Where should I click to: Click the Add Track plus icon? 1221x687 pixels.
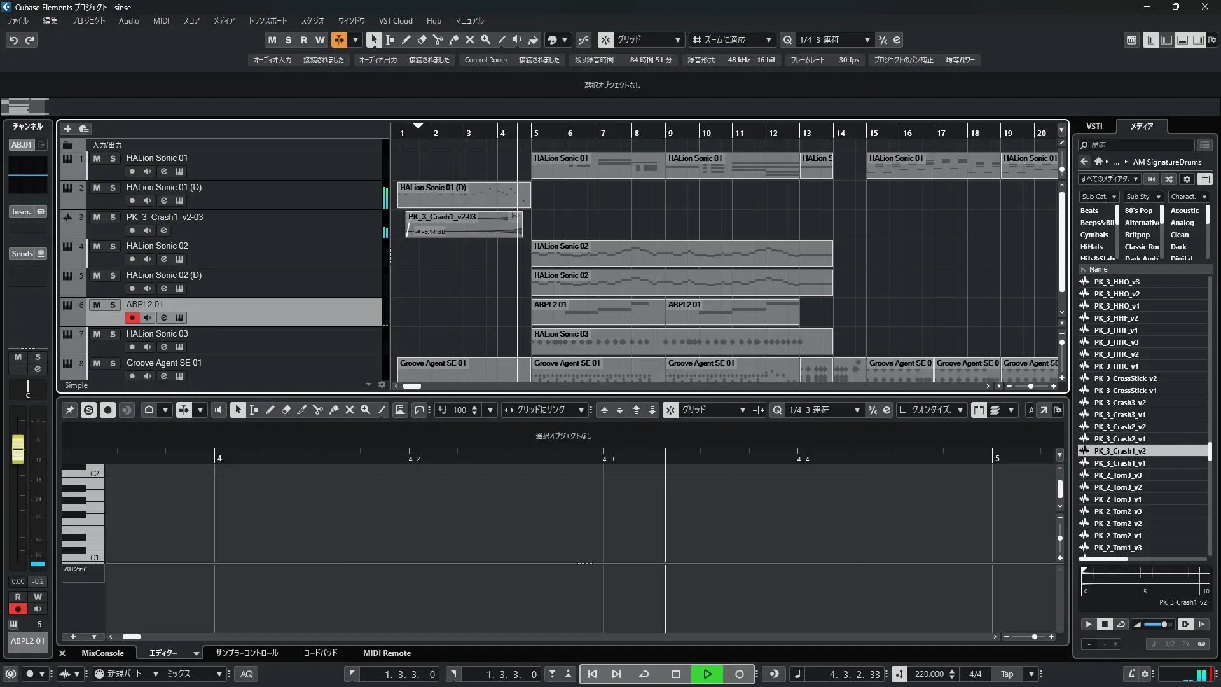click(67, 128)
